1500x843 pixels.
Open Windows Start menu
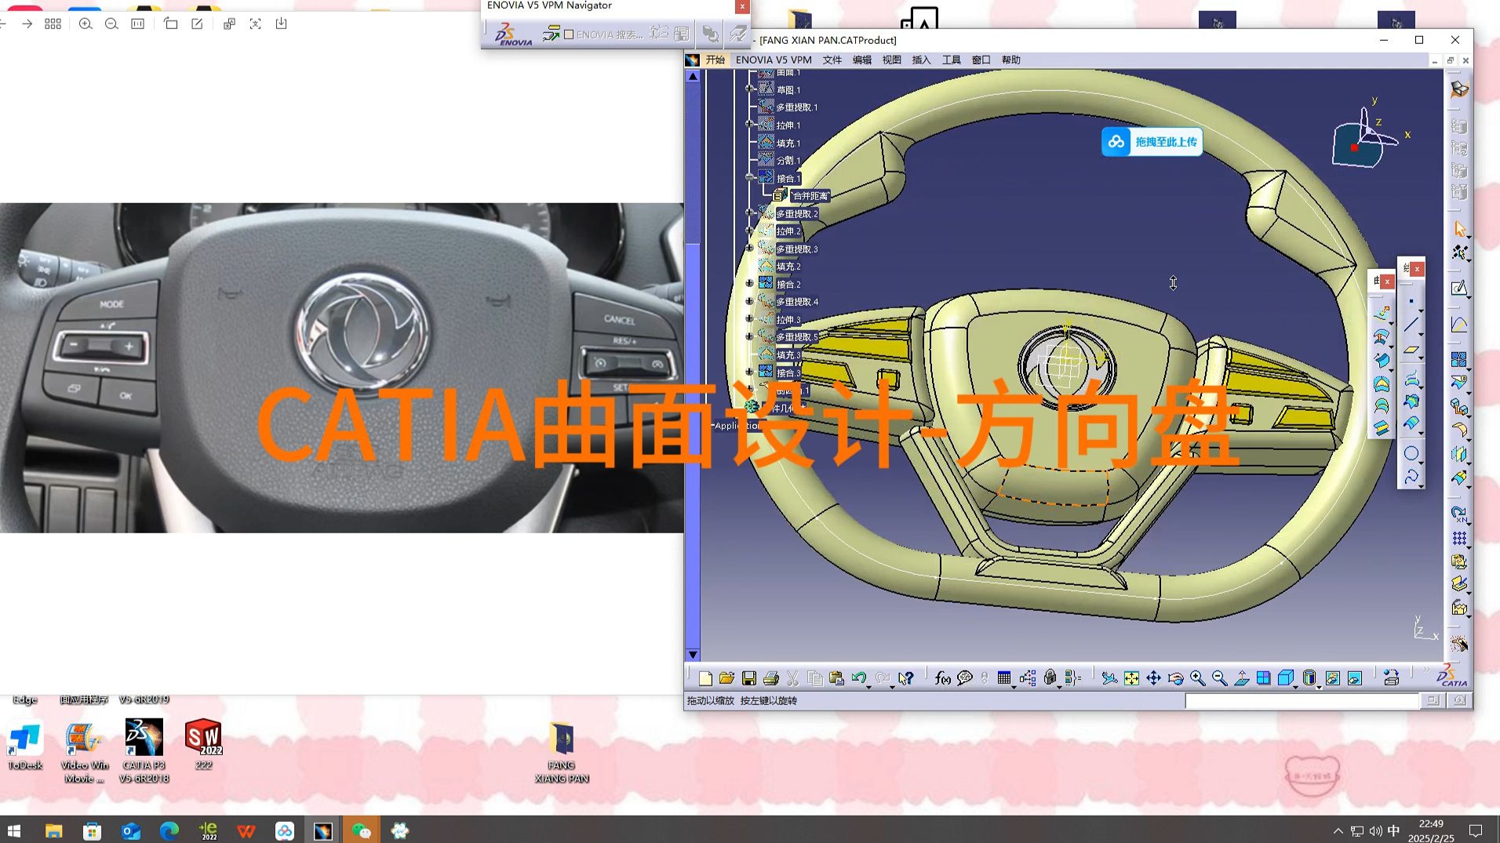click(14, 830)
